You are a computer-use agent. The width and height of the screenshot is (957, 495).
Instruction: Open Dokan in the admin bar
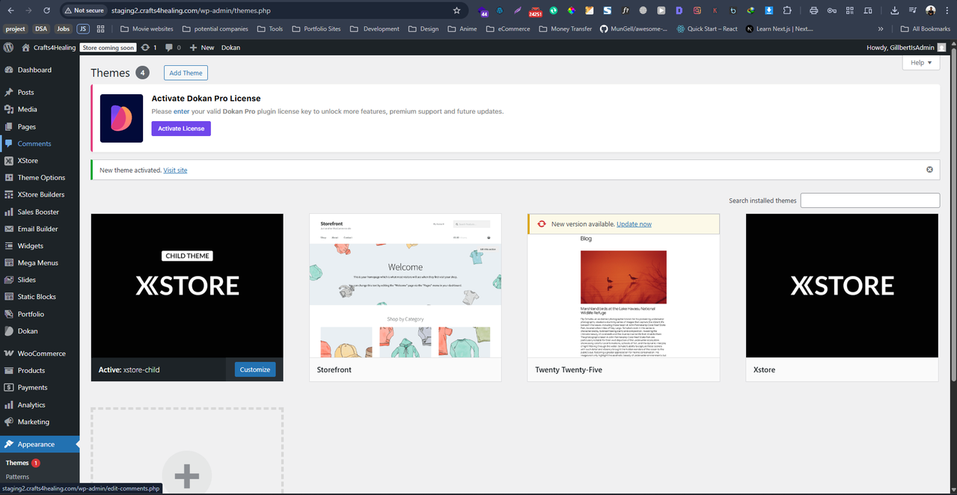click(230, 47)
